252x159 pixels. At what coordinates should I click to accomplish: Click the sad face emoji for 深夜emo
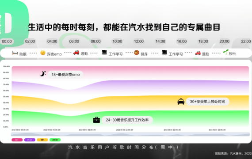(43, 53)
